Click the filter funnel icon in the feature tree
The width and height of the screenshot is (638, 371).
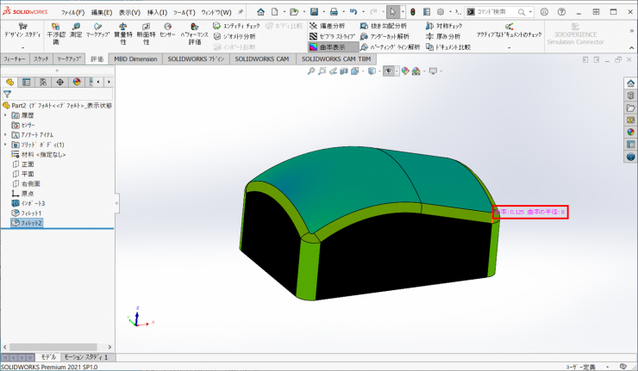7,94
